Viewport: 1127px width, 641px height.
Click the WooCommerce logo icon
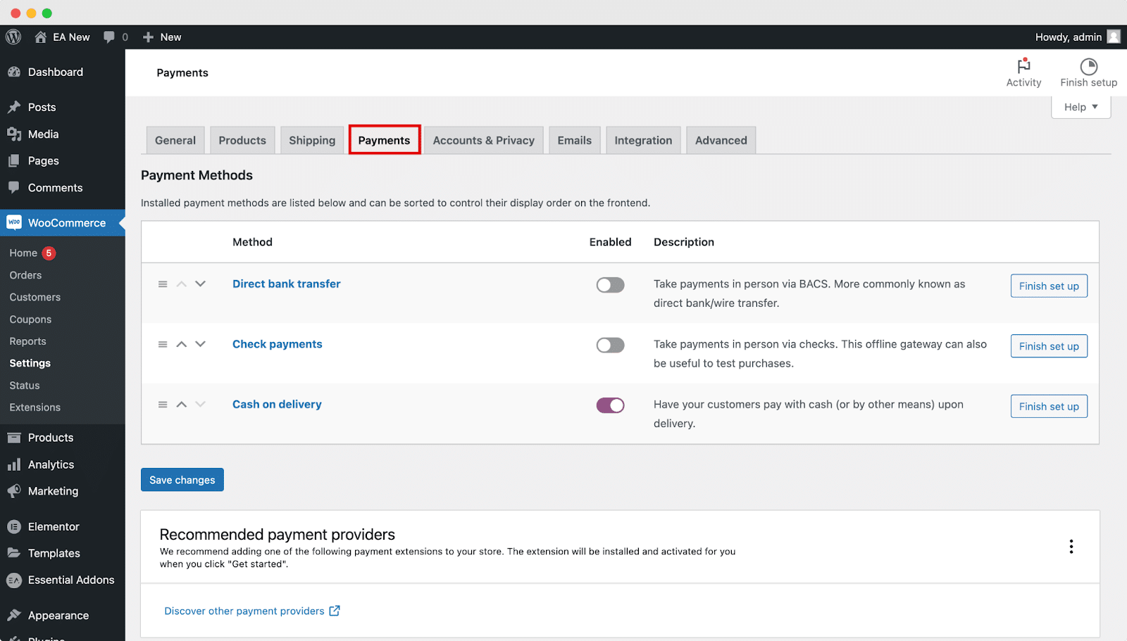click(14, 222)
